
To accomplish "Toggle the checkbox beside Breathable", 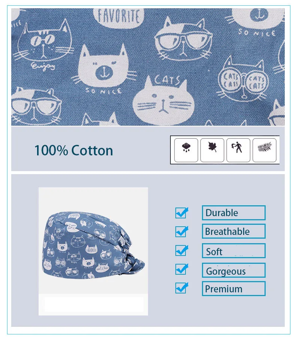I will pyautogui.click(x=181, y=232).
